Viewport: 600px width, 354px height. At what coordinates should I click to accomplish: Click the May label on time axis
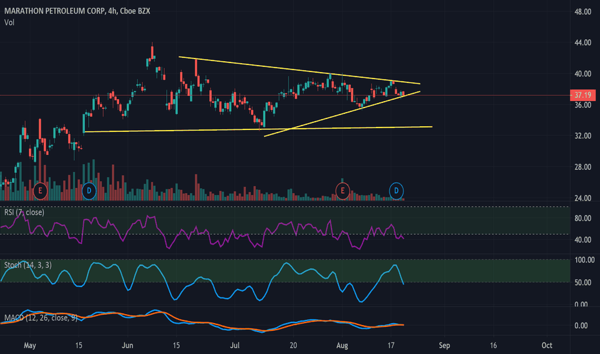[x=30, y=345]
